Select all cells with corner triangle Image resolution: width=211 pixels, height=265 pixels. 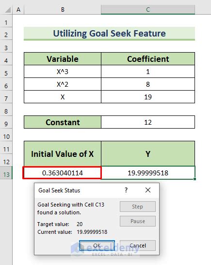click(x=7, y=10)
